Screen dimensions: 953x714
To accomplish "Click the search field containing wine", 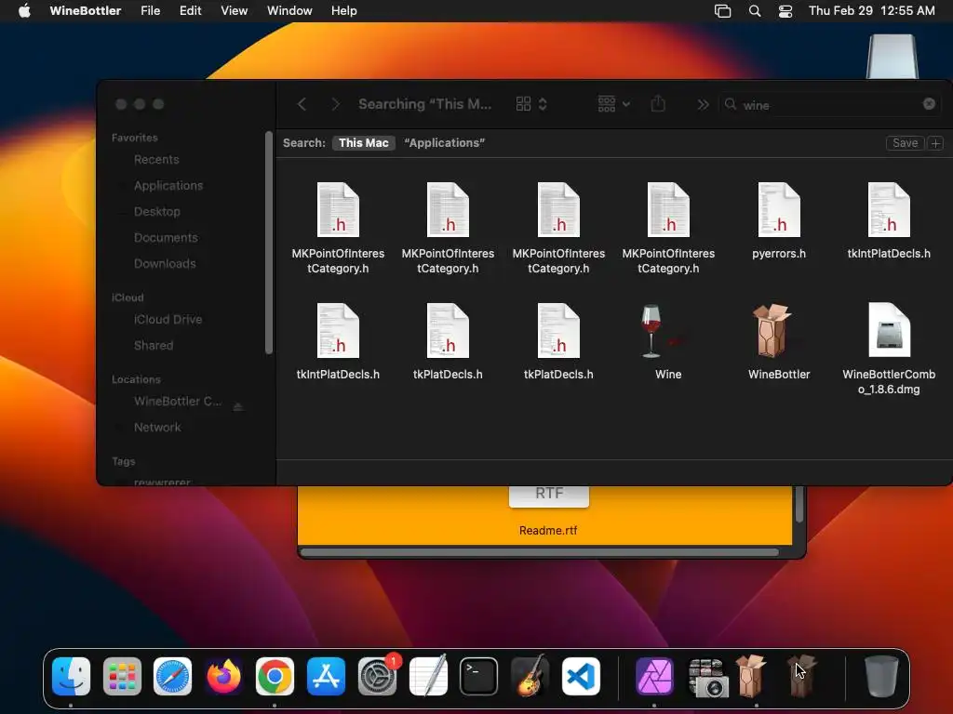I will [829, 104].
